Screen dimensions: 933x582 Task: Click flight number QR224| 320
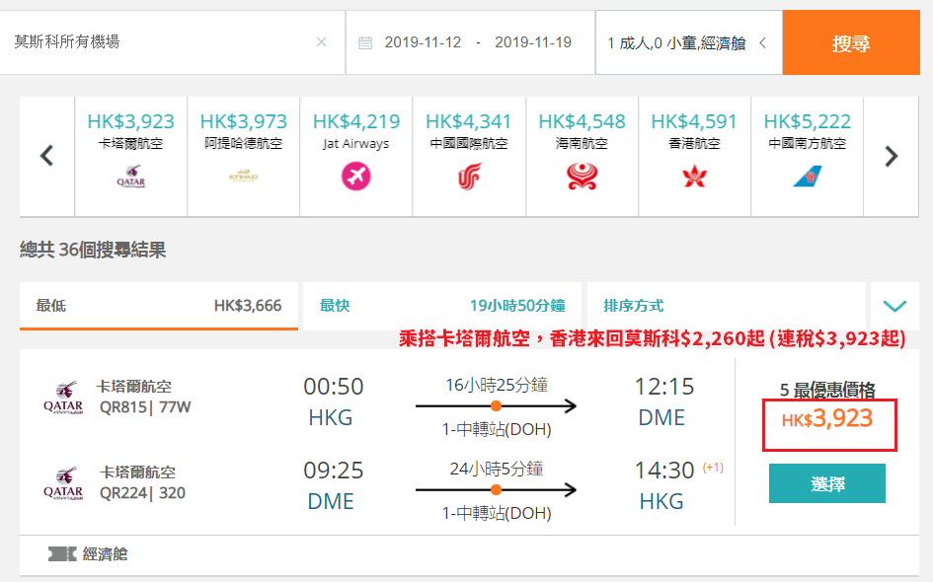coord(142,493)
